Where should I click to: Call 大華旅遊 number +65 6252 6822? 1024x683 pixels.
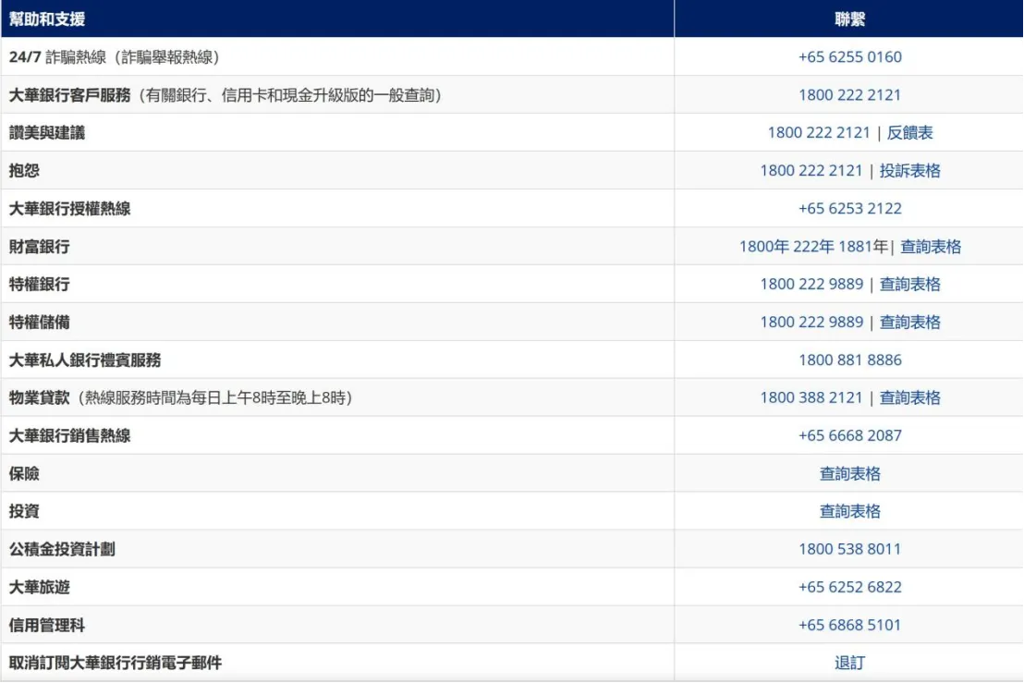tap(849, 587)
